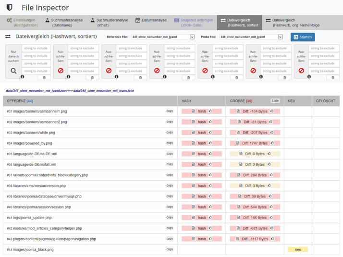Click the thumbs-up icon in the white.png hash cell
Image resolution: width=343 pixels, height=257 pixels.
[x=210, y=133]
